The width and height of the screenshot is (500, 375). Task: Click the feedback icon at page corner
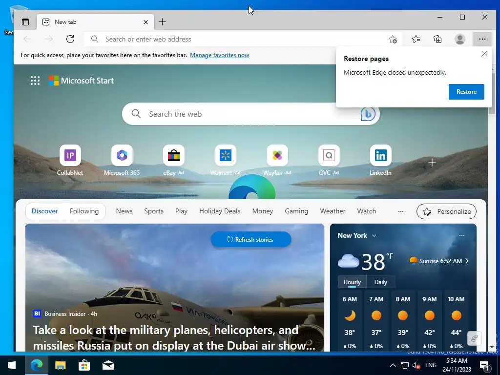pyautogui.click(x=474, y=338)
